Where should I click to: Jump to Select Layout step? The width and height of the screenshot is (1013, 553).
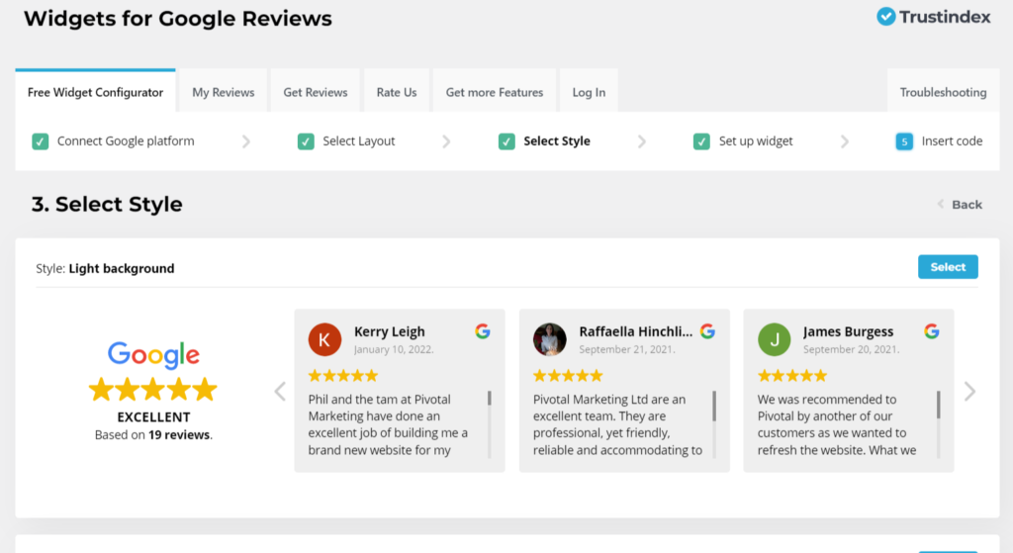(x=358, y=140)
